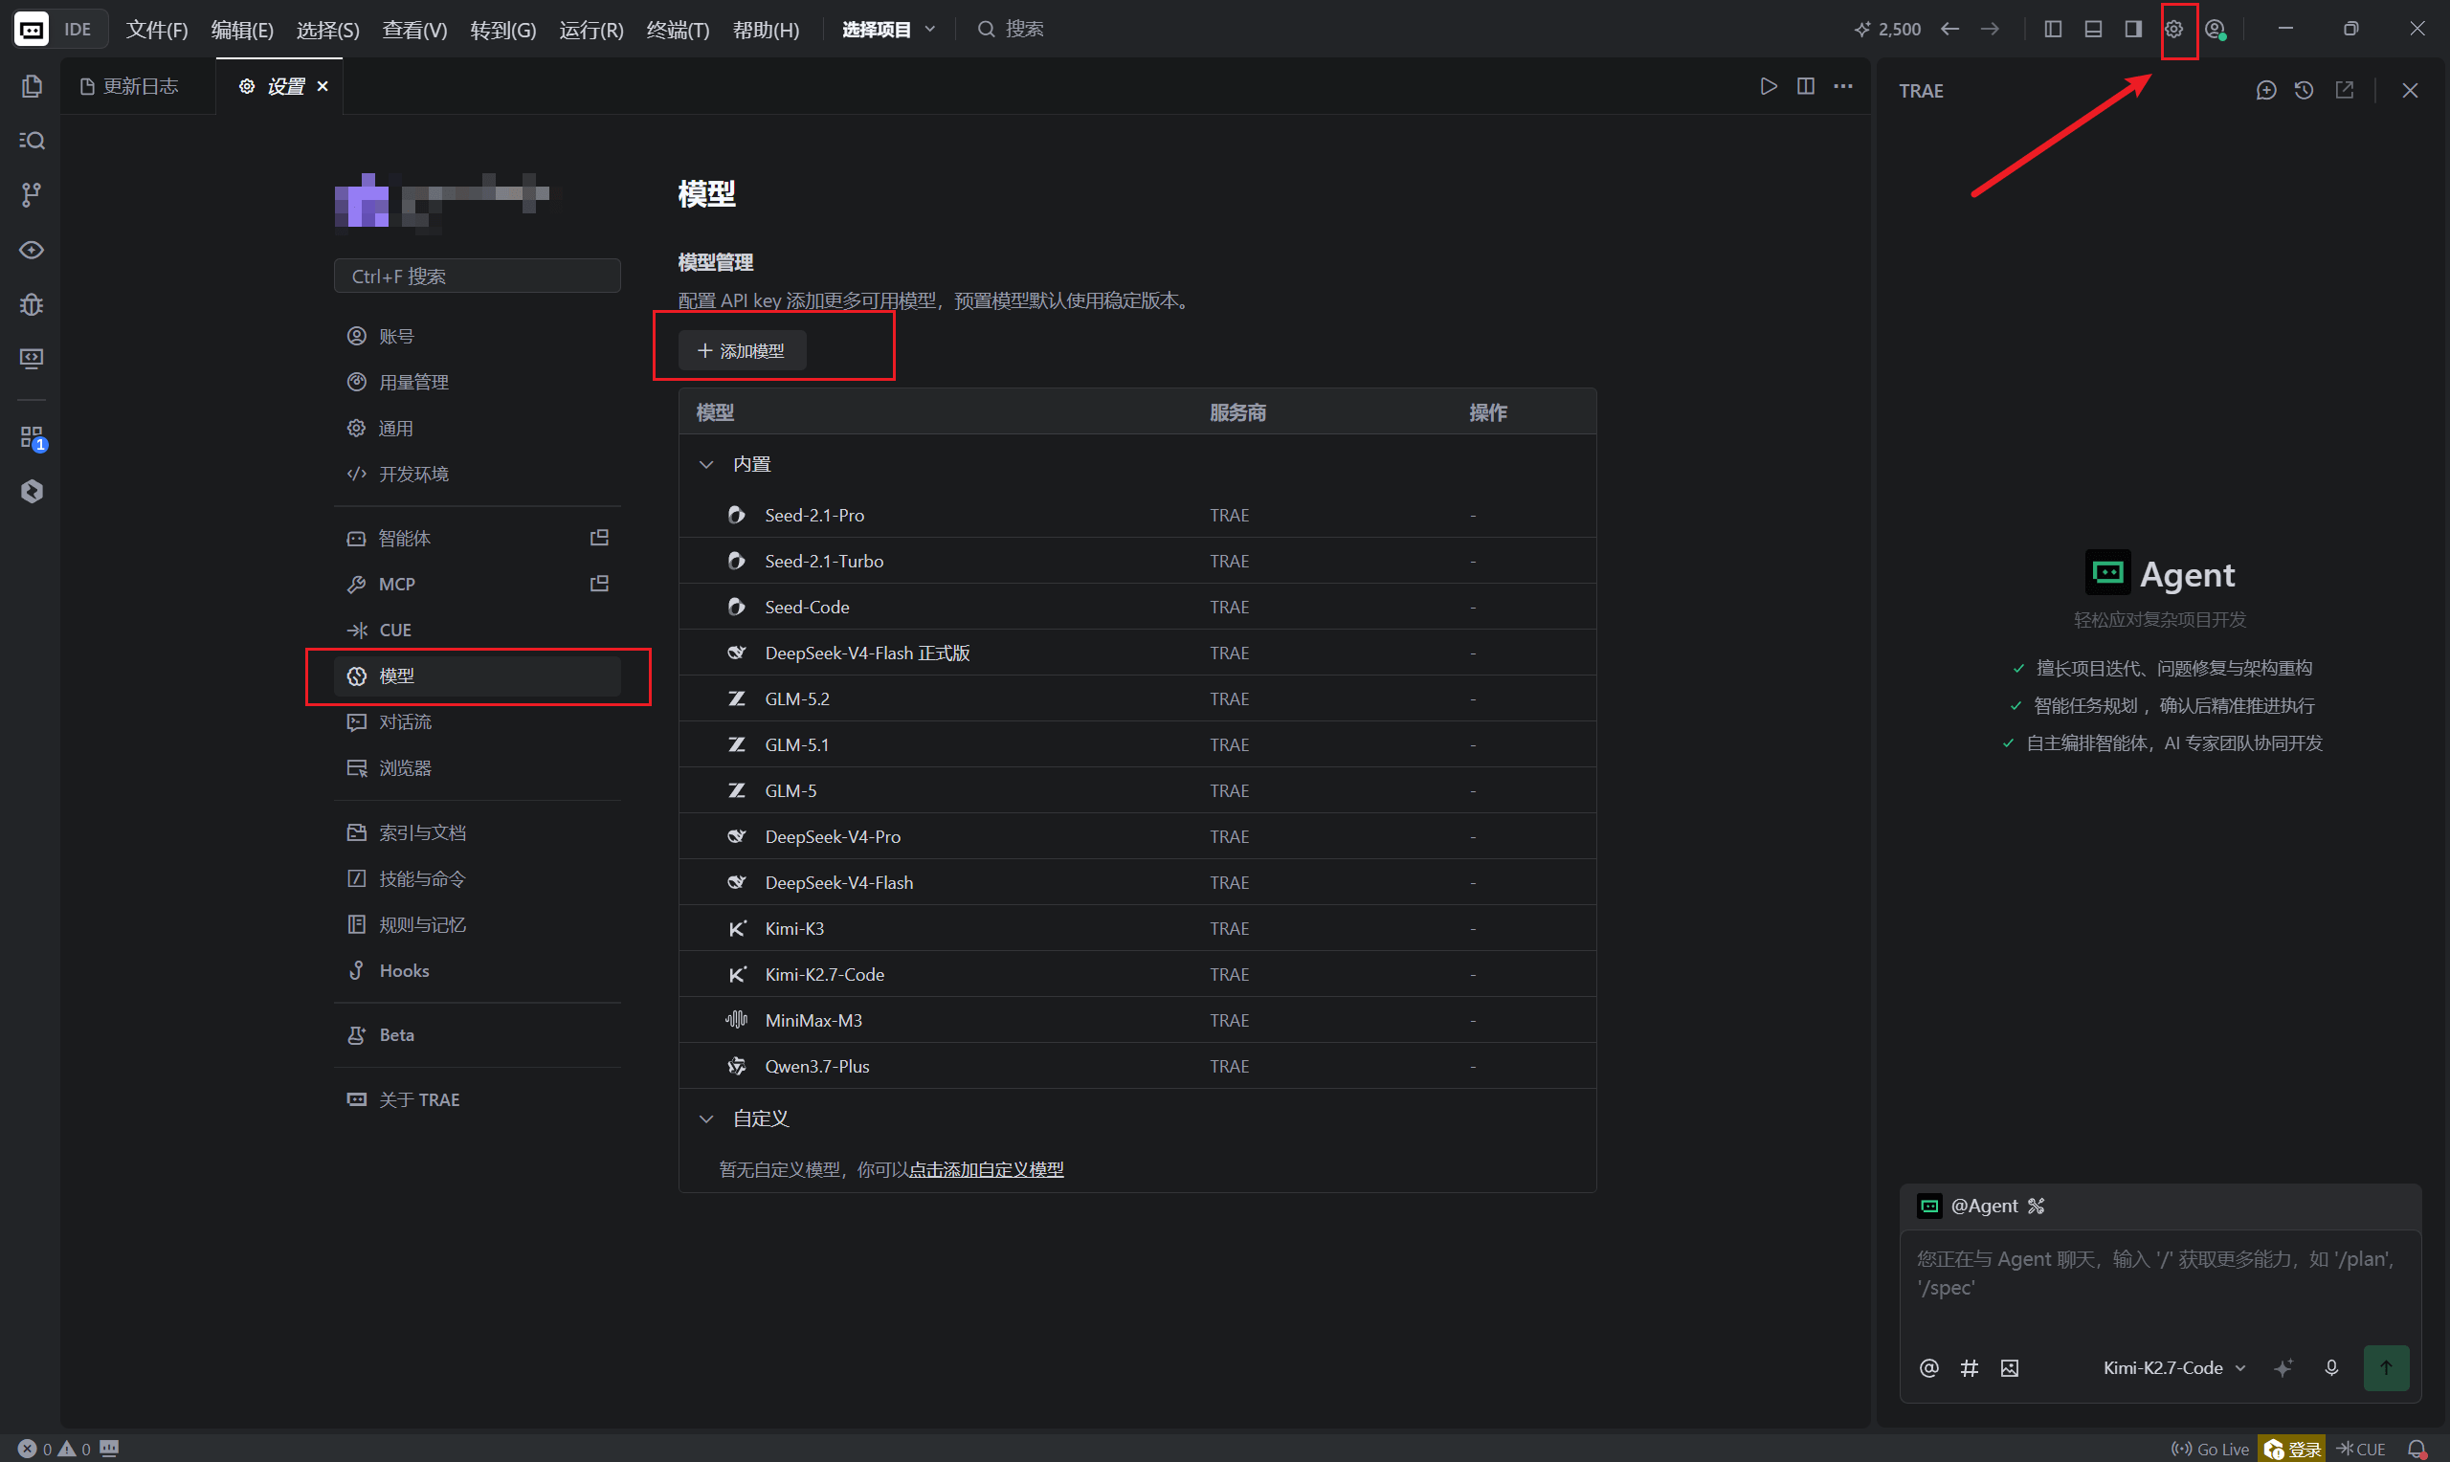Click Go Live in the status bar

(2210, 1450)
